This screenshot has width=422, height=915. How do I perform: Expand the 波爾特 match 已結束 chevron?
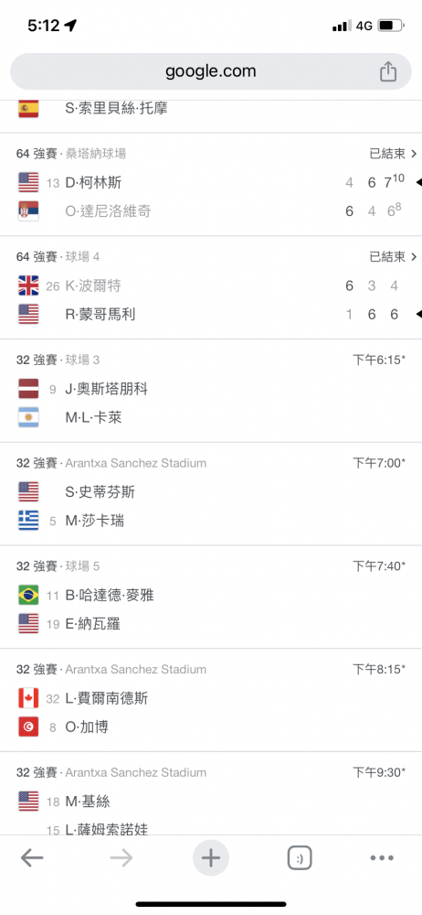coord(394,257)
